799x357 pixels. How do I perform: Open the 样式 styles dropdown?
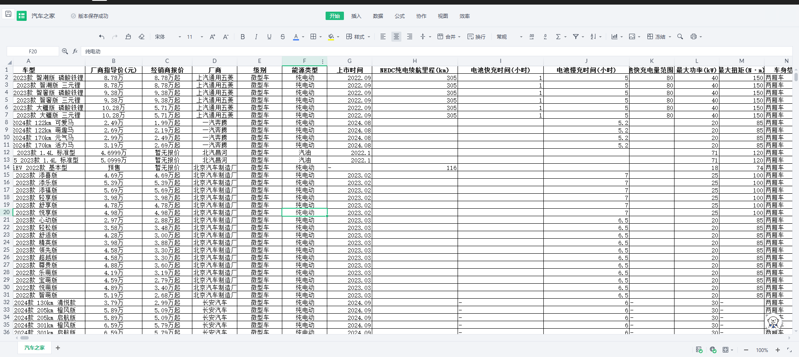click(x=358, y=37)
